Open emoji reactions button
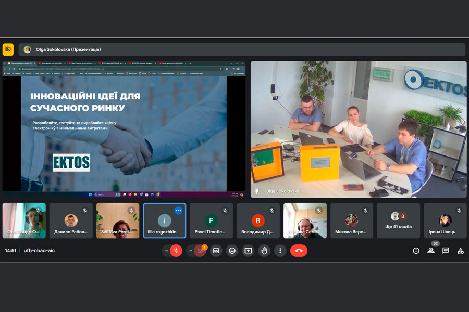 (x=232, y=251)
